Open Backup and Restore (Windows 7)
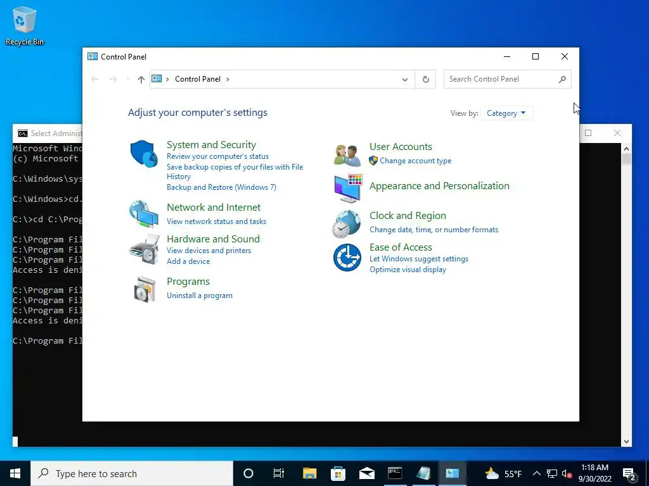 (x=221, y=187)
